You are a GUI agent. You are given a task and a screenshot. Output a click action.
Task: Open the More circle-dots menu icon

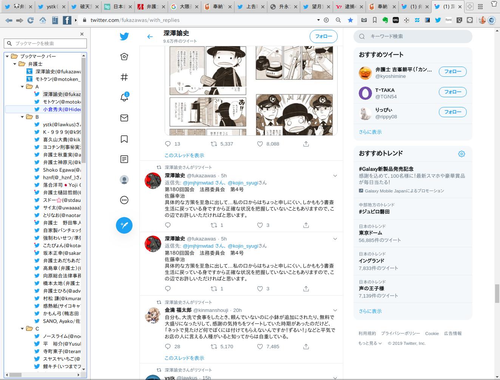tap(124, 200)
